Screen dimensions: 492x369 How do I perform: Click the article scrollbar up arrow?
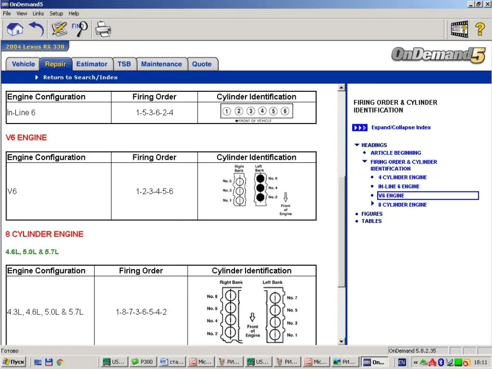pyautogui.click(x=341, y=87)
